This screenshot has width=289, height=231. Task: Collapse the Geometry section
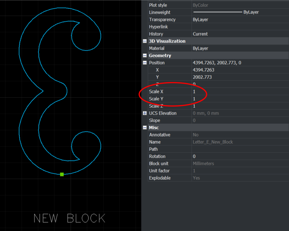(x=144, y=55)
